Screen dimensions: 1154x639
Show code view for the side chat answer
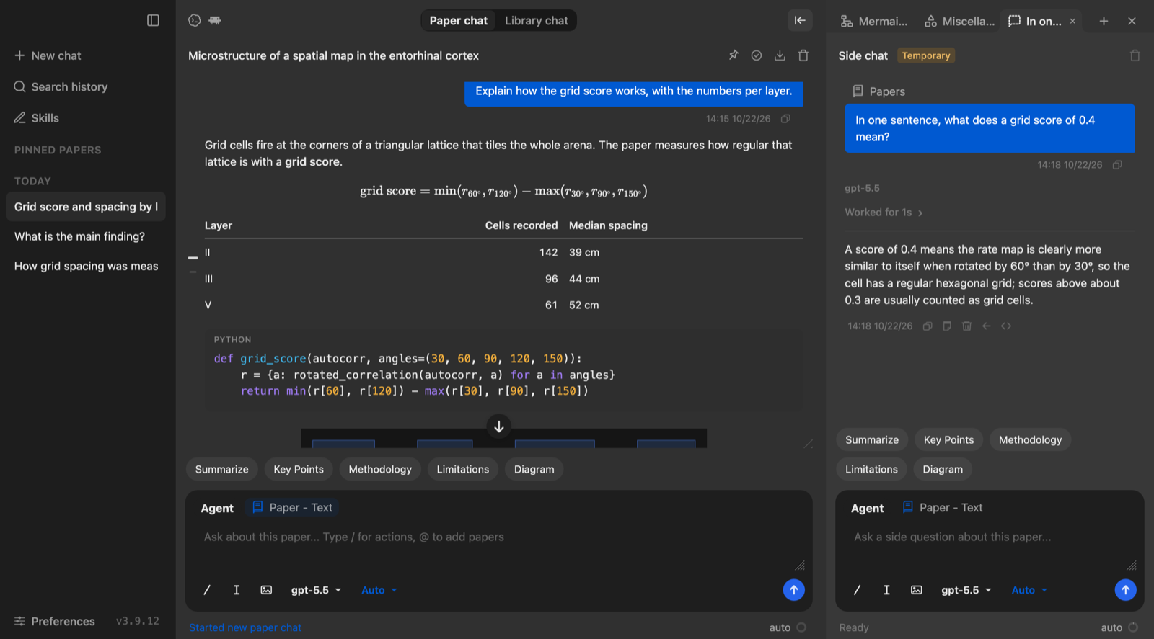pyautogui.click(x=1006, y=326)
